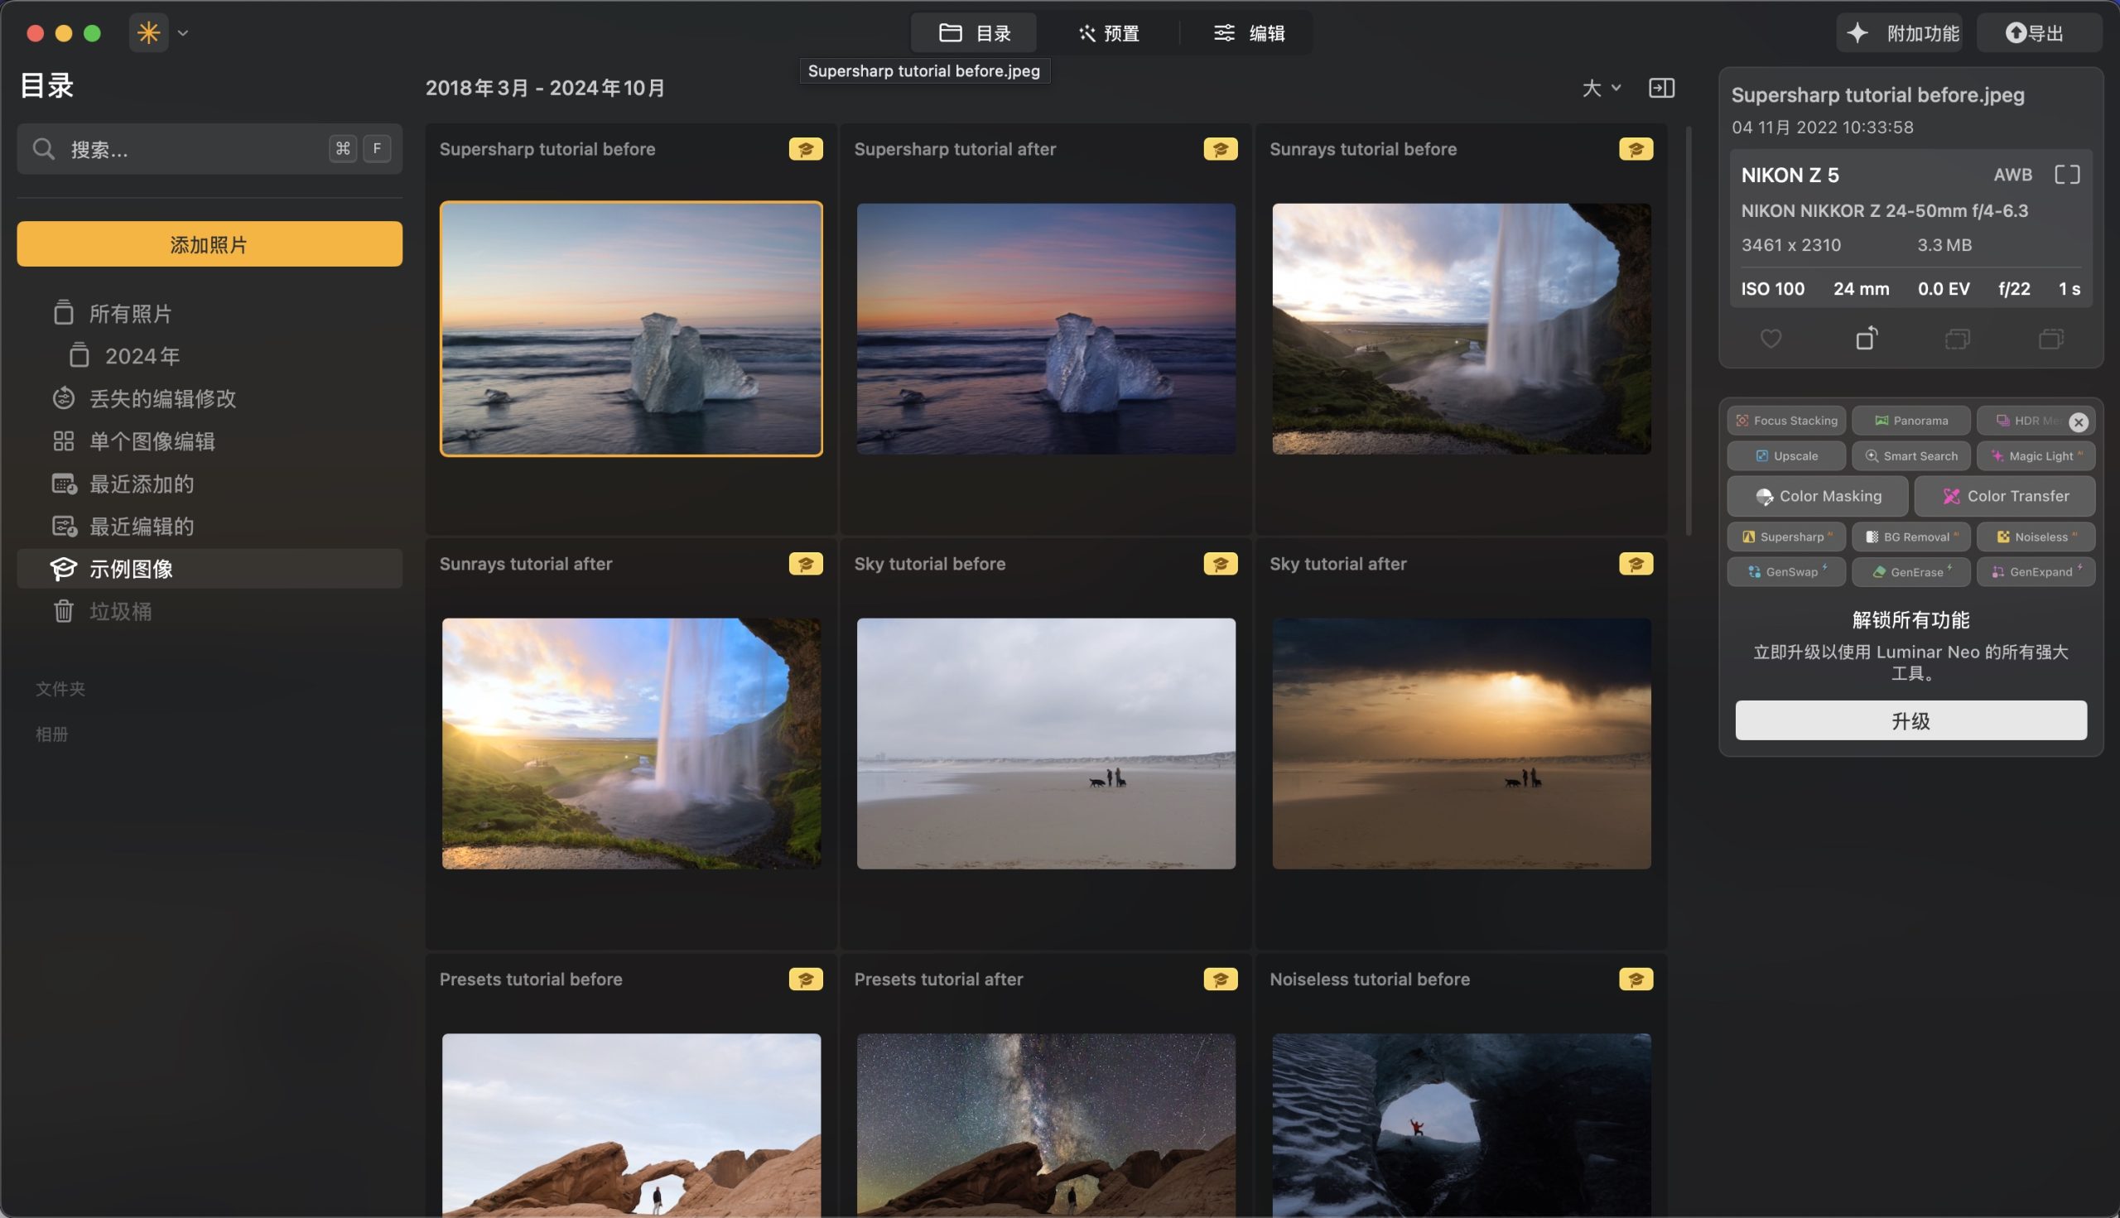Image resolution: width=2120 pixels, height=1218 pixels.
Task: Select the Sunrays tutorial after thumbnail
Action: pos(631,744)
